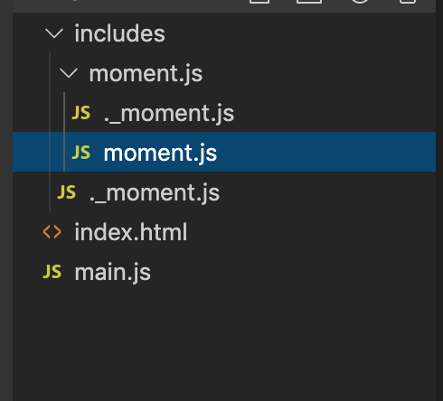The width and height of the screenshot is (443, 401).
Task: Open ._moment.js directly under includes
Action: pos(155,192)
